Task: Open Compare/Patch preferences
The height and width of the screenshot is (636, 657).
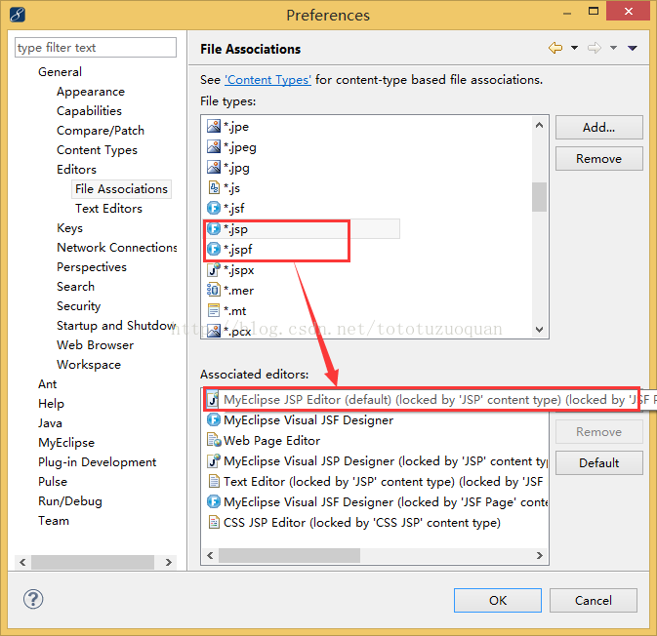Action: [x=101, y=130]
